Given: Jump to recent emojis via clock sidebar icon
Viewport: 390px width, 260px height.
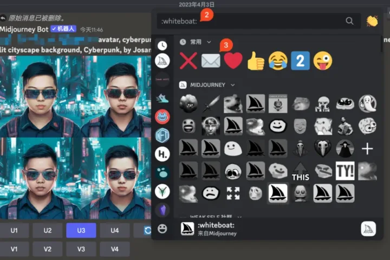Looking at the screenshot, I should click(x=162, y=45).
